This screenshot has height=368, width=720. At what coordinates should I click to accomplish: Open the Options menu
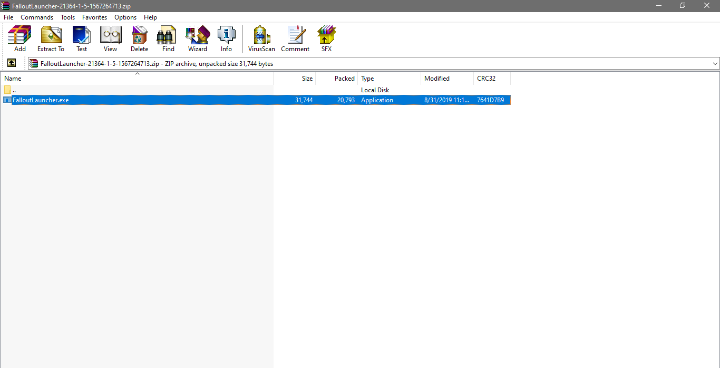[125, 17]
